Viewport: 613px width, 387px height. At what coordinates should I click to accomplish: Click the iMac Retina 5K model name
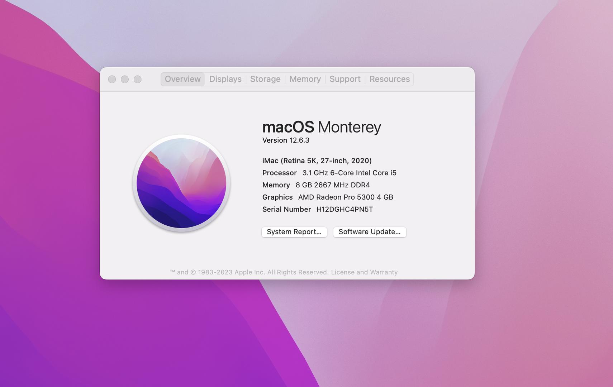tap(317, 161)
